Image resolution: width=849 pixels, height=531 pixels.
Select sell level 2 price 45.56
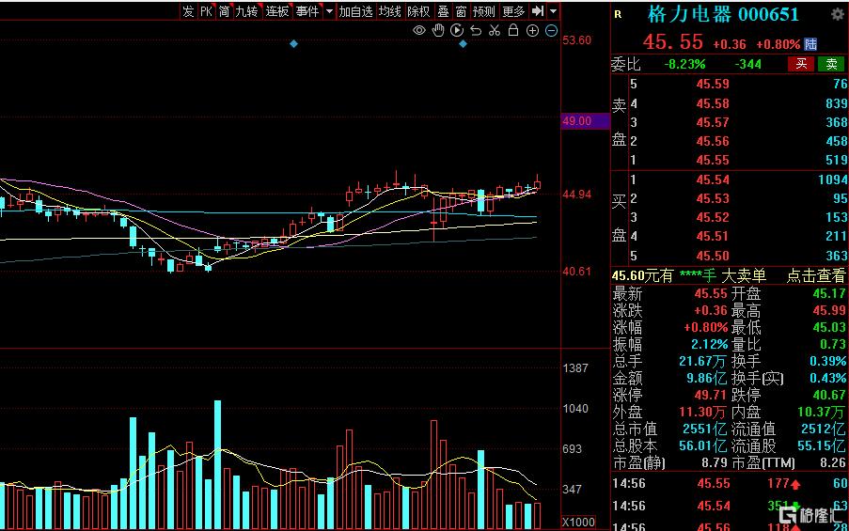pos(713,141)
